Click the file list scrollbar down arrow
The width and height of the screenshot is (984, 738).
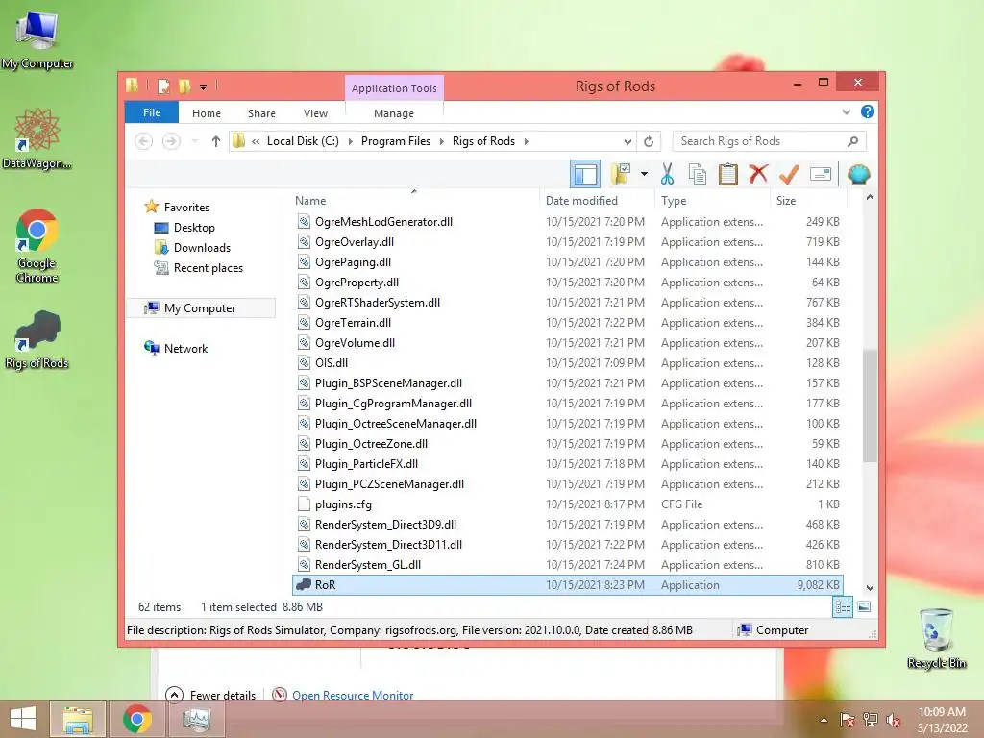(x=870, y=588)
